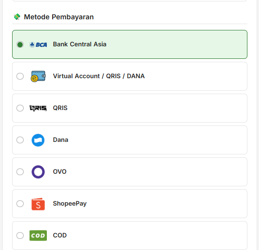Click the green COD badge icon
259x250 pixels.
coord(38,236)
